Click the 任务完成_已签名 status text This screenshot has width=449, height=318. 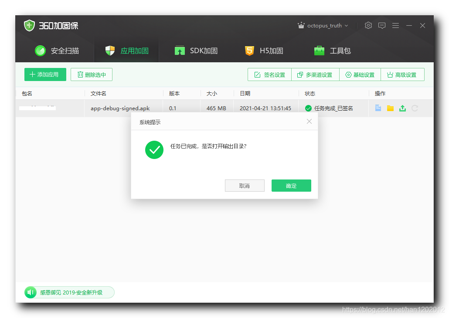(x=333, y=108)
